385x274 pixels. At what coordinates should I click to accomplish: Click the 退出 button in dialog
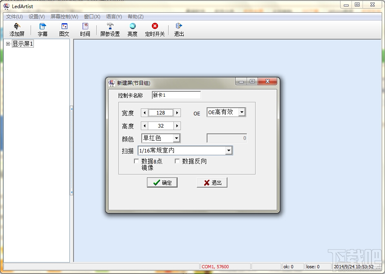pyautogui.click(x=212, y=183)
